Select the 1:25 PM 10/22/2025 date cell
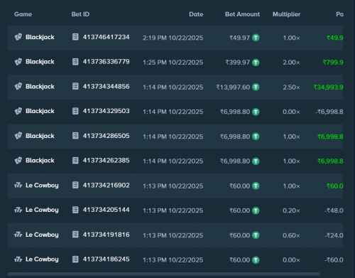Viewport: 355px width, 278px height. click(173, 63)
